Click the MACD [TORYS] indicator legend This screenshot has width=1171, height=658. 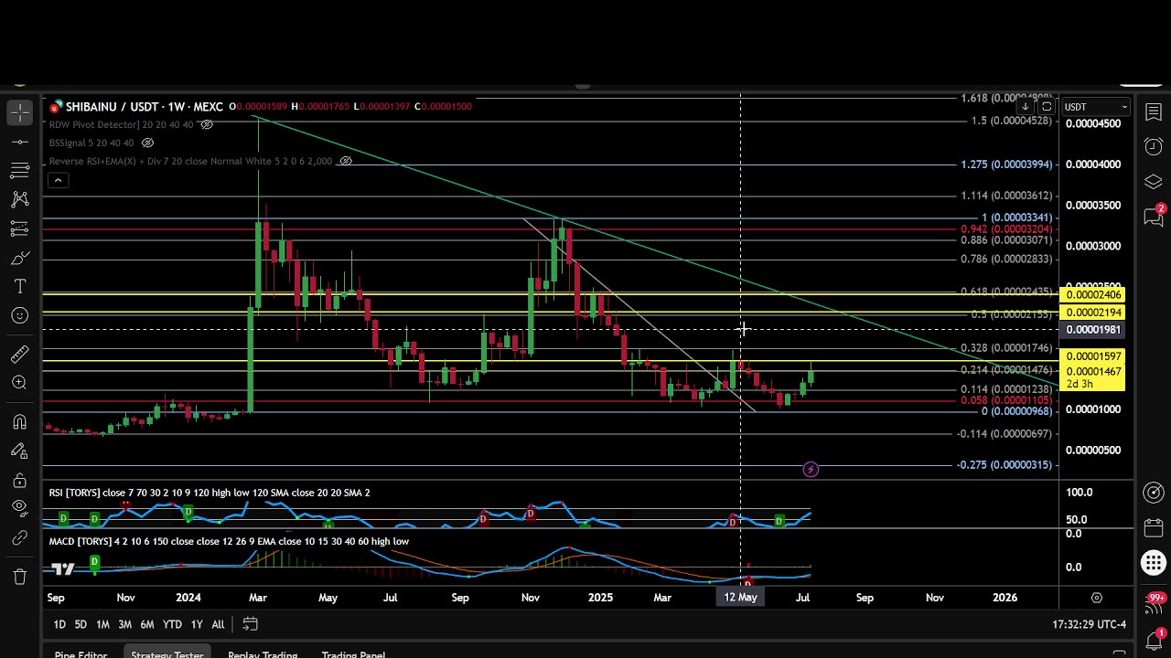229,541
